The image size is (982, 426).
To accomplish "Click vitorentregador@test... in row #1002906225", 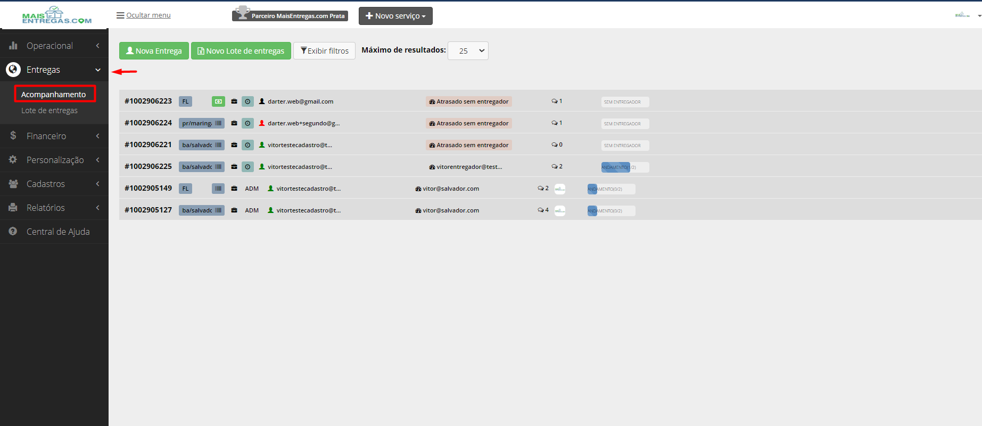I will coord(469,167).
